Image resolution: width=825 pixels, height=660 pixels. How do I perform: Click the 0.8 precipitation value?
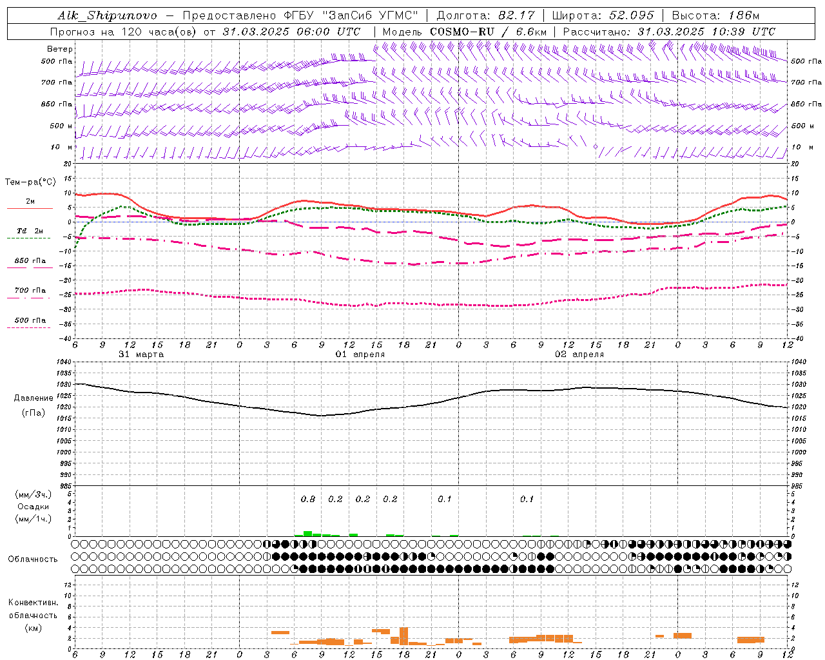(308, 499)
